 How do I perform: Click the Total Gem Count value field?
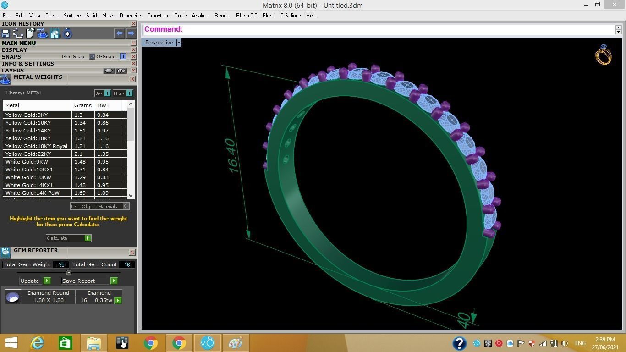(127, 264)
